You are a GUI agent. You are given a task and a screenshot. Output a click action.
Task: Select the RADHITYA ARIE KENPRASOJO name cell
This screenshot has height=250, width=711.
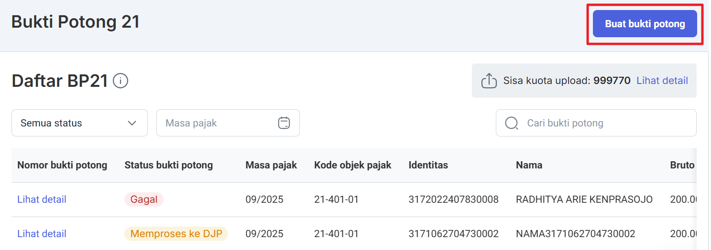point(584,199)
